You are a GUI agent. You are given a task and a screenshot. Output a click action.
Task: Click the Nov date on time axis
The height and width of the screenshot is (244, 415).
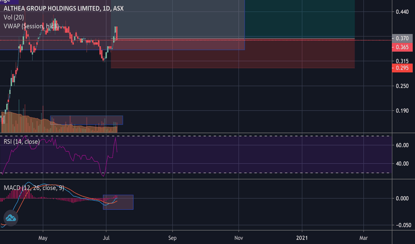pos(239,238)
